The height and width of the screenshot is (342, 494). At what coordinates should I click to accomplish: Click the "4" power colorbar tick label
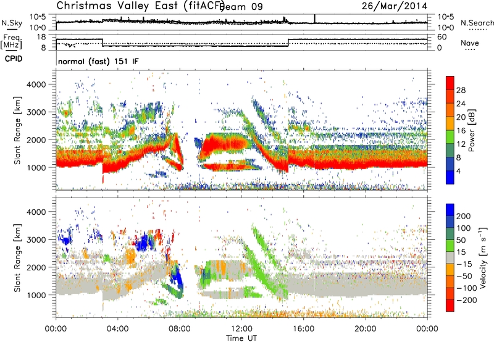tap(459, 171)
